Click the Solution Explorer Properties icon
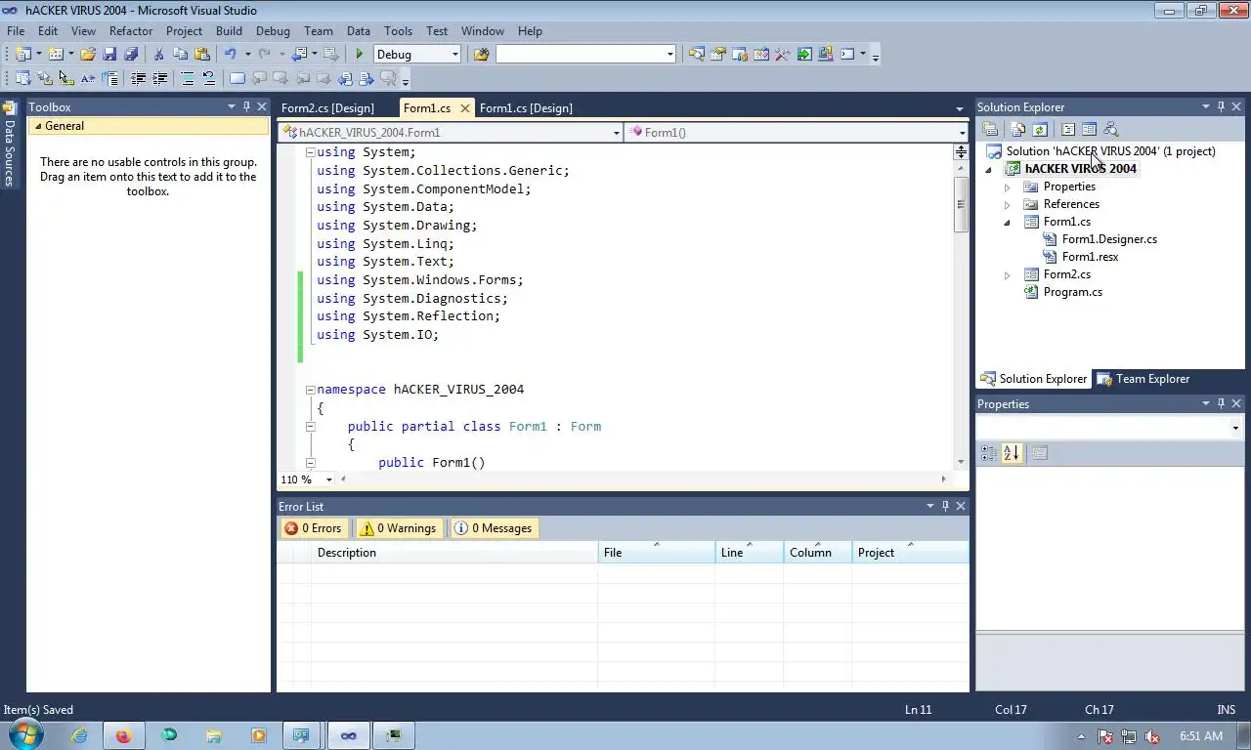 point(990,129)
